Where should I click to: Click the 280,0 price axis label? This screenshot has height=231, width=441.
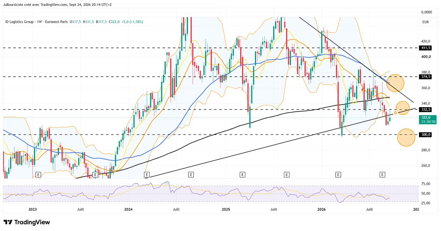(426, 150)
